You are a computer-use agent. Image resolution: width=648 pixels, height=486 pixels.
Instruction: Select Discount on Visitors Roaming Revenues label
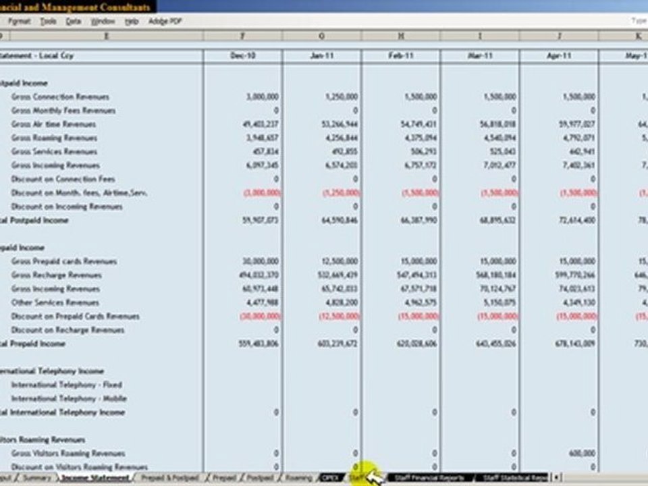(80, 467)
